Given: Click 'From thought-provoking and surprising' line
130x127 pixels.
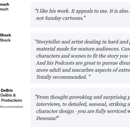Looking at the screenshot, I should pyautogui.click(x=83, y=97).
